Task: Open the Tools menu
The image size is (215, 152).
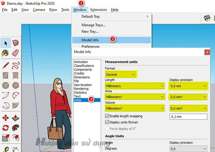Action: coord(65,10)
